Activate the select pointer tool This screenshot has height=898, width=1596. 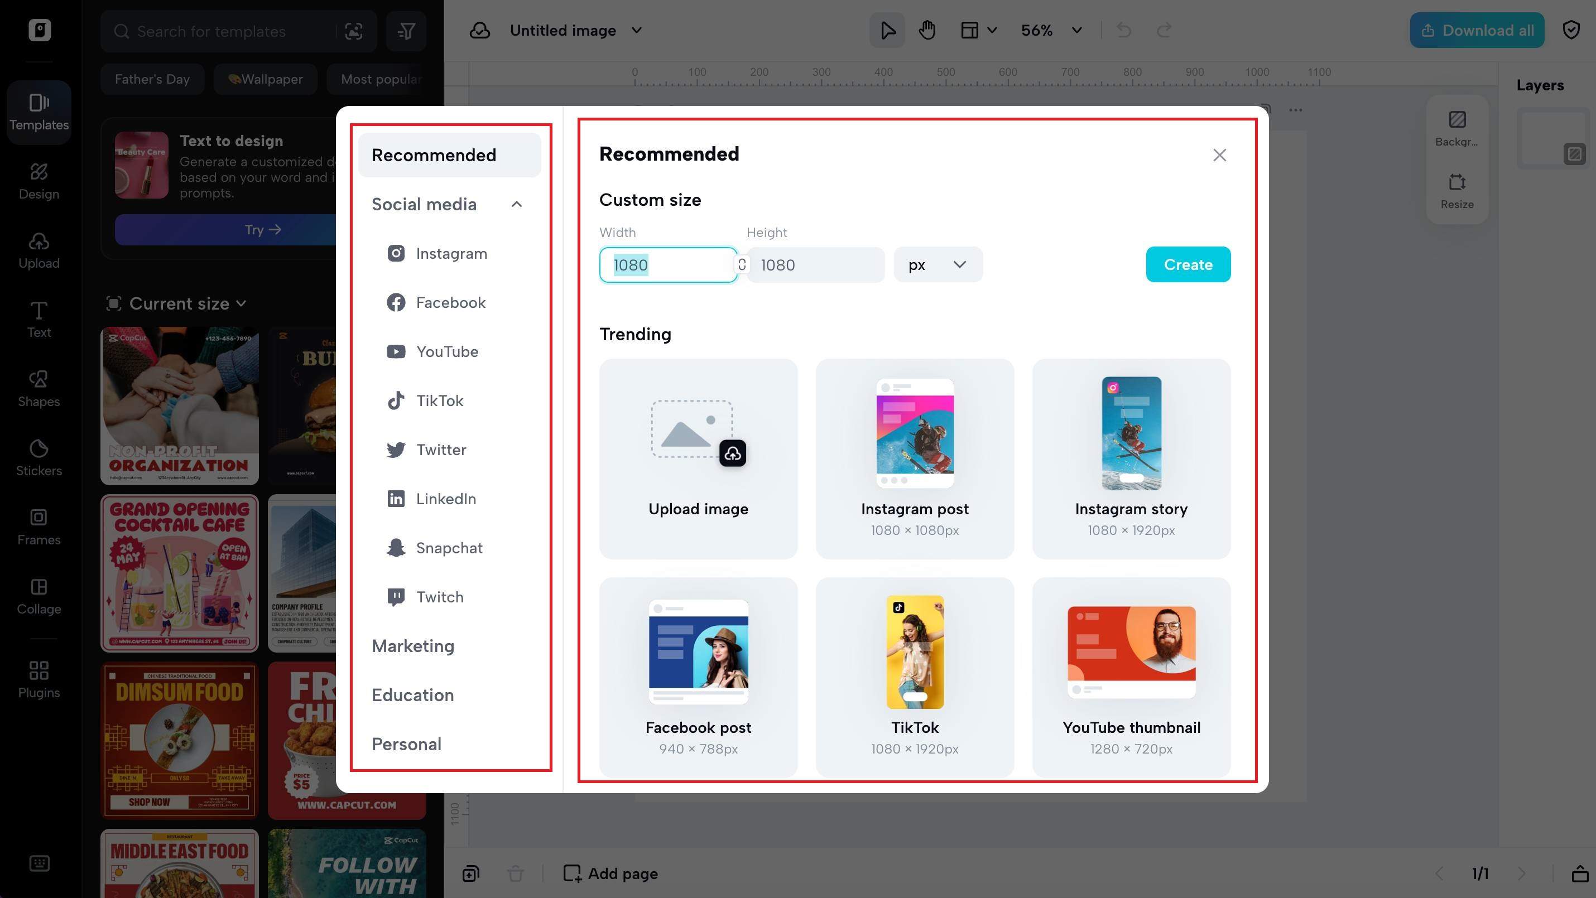(x=887, y=30)
